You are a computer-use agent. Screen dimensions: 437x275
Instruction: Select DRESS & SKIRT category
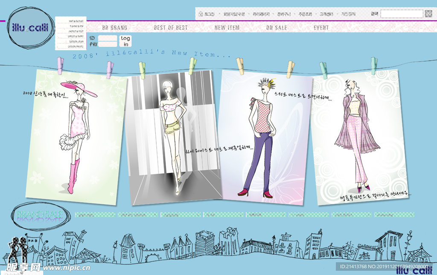click(76, 36)
